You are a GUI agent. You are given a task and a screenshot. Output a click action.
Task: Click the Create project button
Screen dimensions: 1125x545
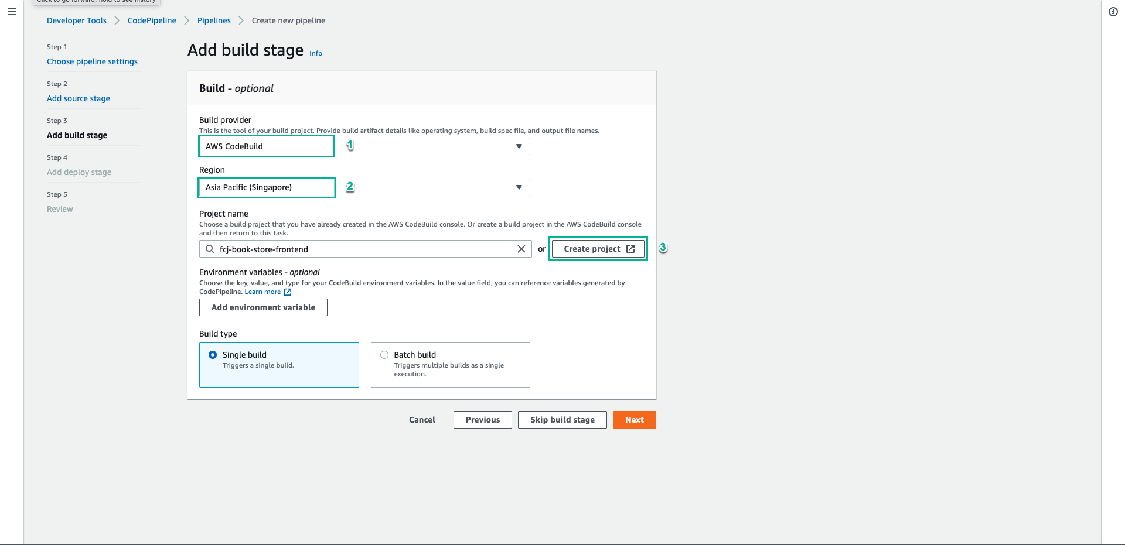coord(598,249)
